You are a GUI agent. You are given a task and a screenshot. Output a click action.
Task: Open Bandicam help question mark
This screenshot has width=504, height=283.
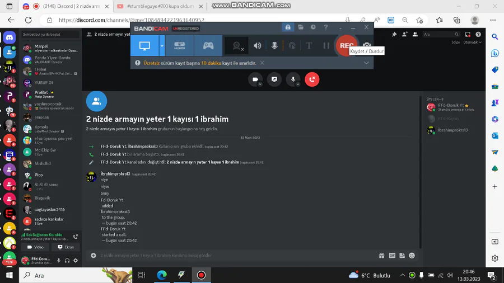click(x=325, y=27)
